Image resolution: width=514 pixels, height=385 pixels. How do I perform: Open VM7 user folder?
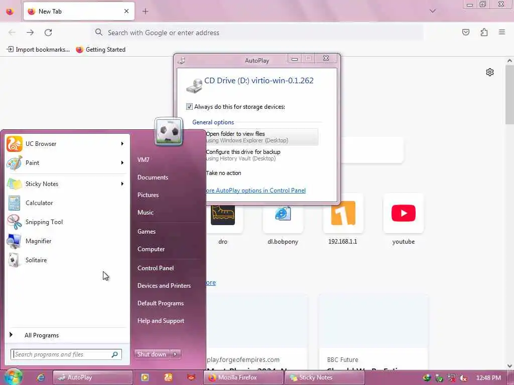point(143,159)
